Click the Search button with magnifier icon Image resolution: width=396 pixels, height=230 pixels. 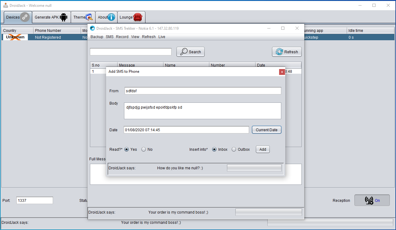pos(190,52)
